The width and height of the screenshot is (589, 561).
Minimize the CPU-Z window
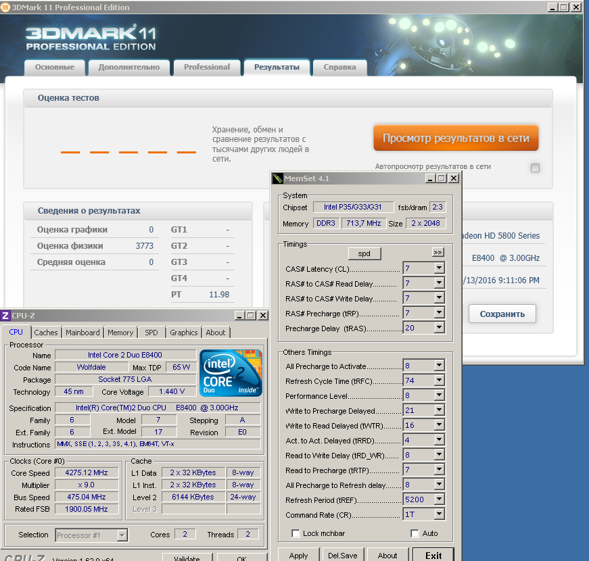[x=239, y=316]
